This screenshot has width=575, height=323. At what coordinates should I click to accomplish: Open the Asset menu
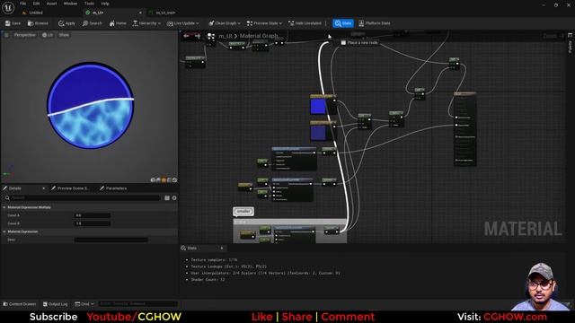pyautogui.click(x=51, y=4)
